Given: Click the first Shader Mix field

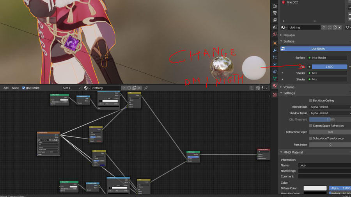Looking at the screenshot, I should [327, 73].
